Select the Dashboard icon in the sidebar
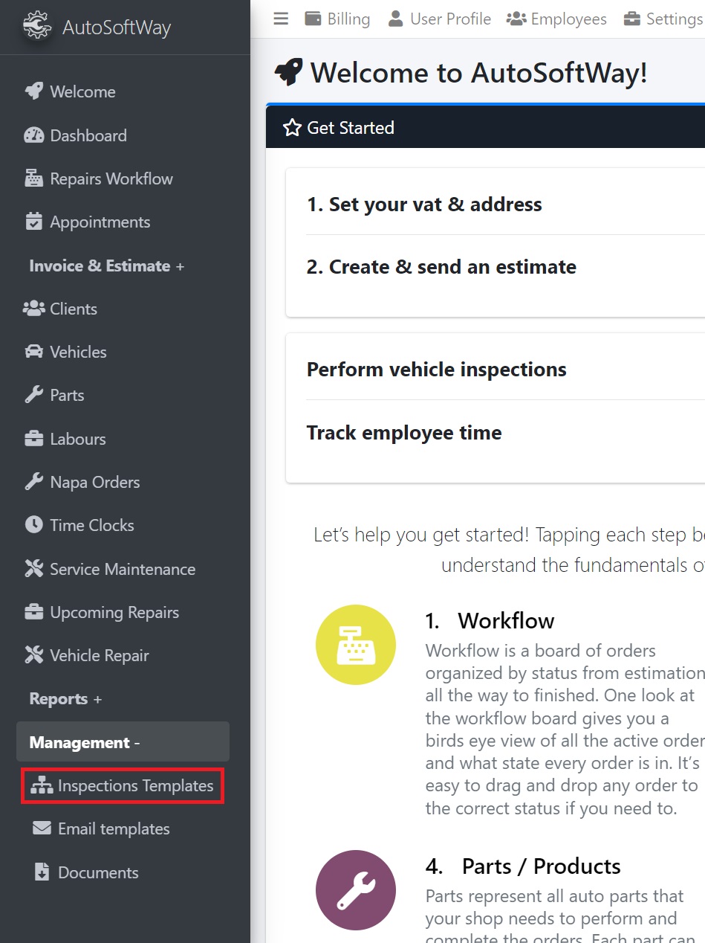This screenshot has height=943, width=705. tap(34, 135)
